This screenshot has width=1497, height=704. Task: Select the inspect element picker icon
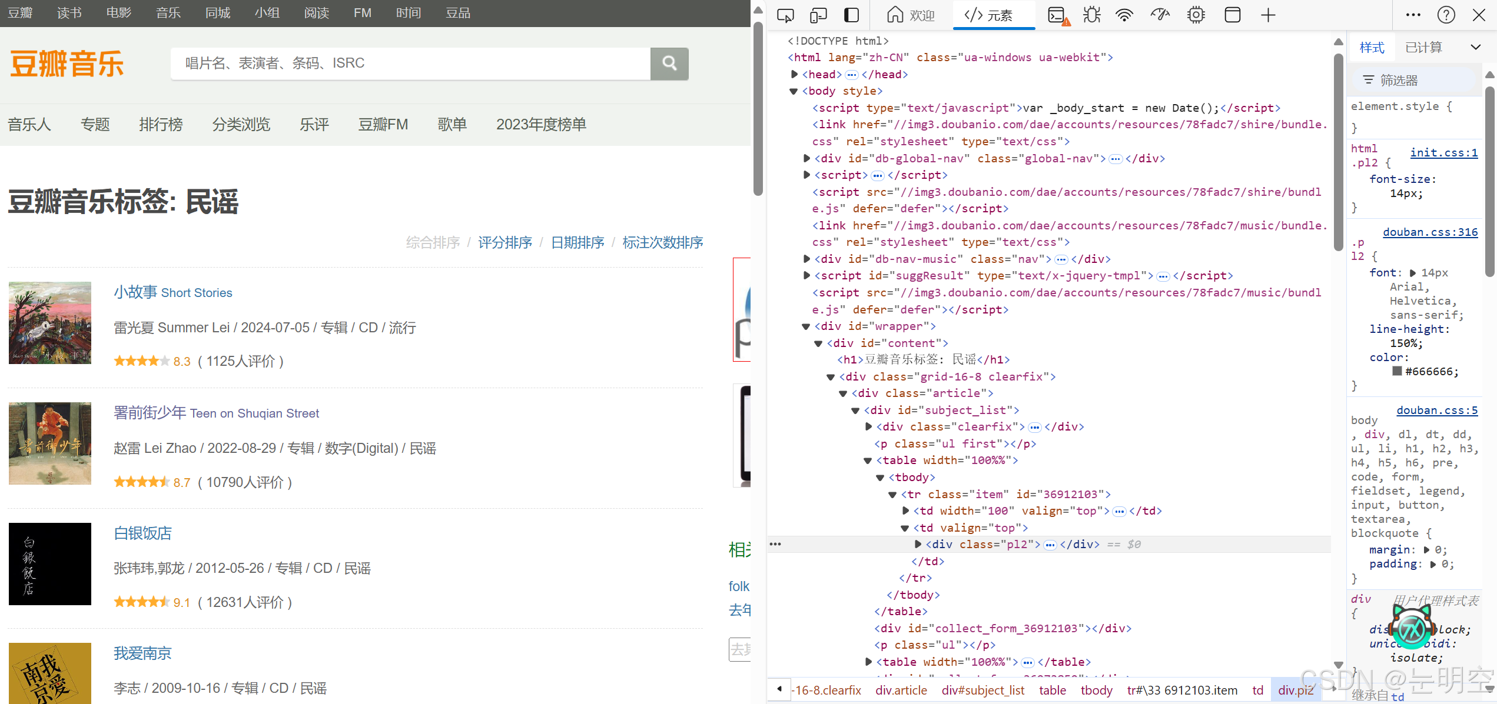[x=785, y=15]
